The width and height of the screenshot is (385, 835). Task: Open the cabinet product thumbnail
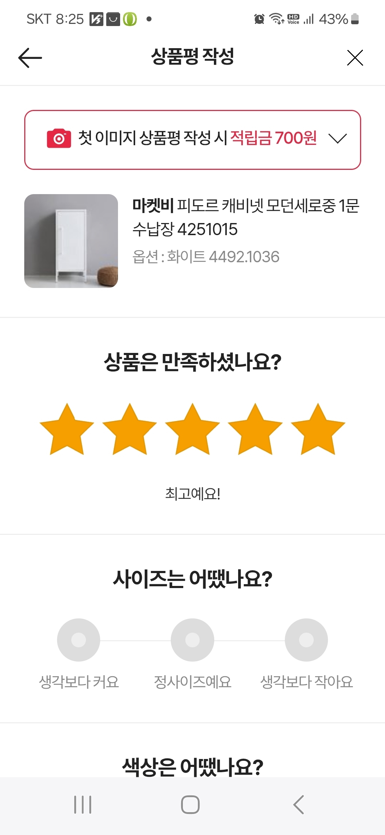71,241
